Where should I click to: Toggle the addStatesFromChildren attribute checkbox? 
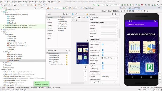point(103,44)
